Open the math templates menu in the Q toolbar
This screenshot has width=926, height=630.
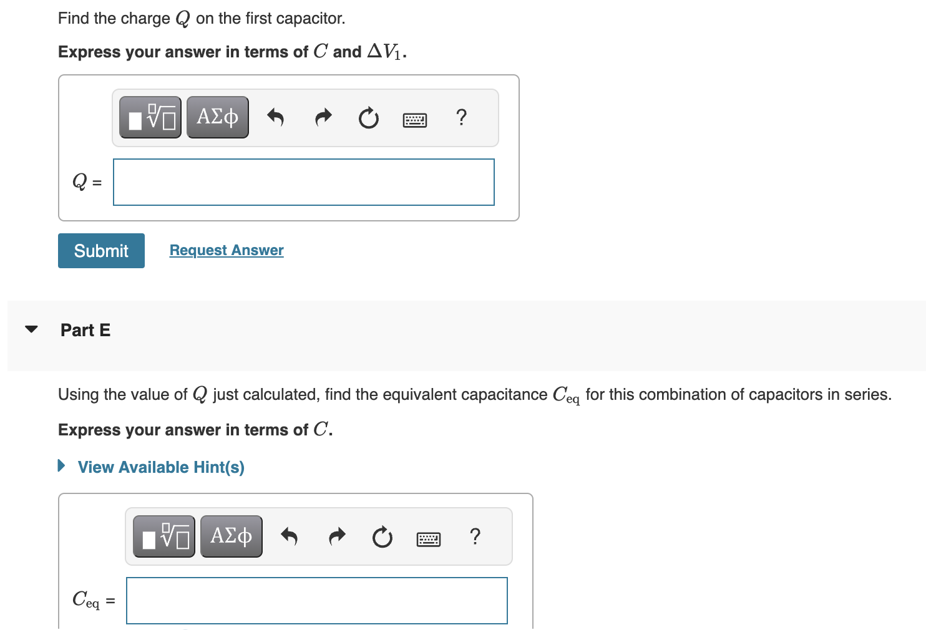(150, 117)
